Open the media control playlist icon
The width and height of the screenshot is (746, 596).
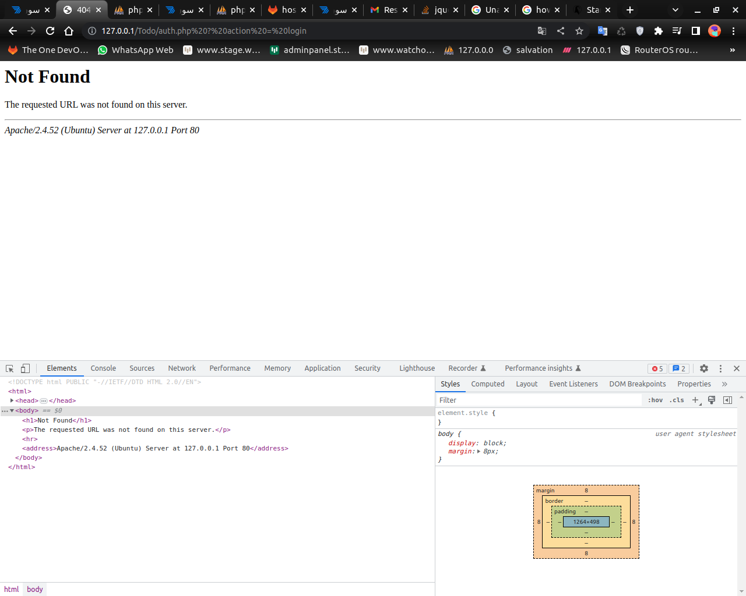tap(677, 31)
